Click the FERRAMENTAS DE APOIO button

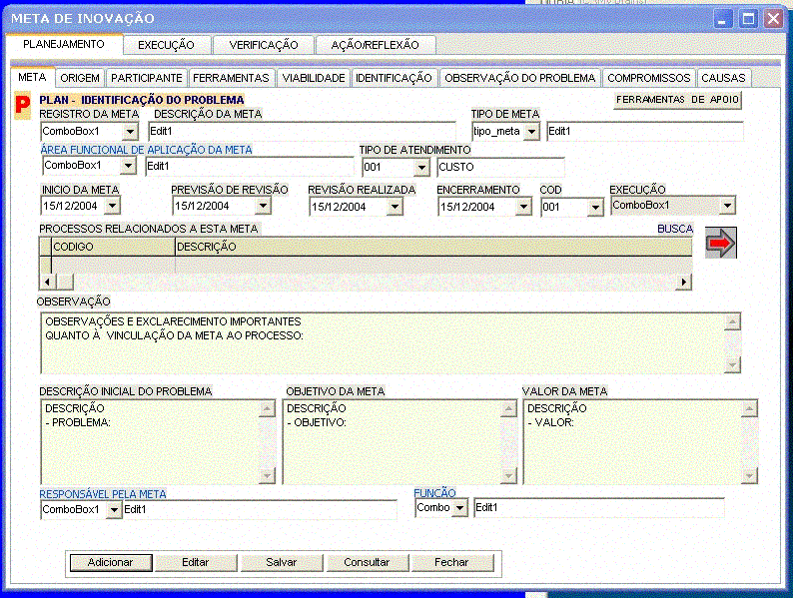point(678,100)
